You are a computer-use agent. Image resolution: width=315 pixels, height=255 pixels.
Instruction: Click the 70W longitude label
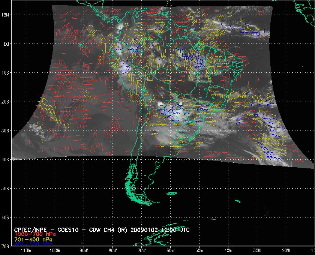click(x=141, y=250)
